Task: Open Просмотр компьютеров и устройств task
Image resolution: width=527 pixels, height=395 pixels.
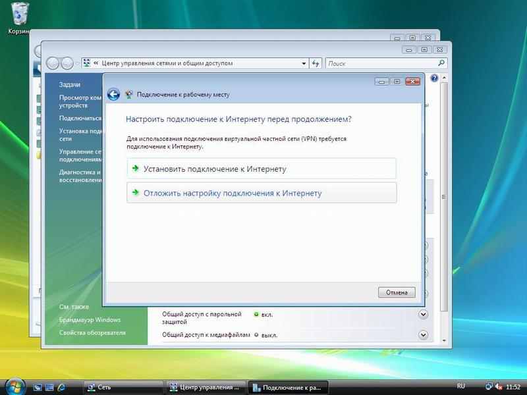Action: click(x=80, y=101)
